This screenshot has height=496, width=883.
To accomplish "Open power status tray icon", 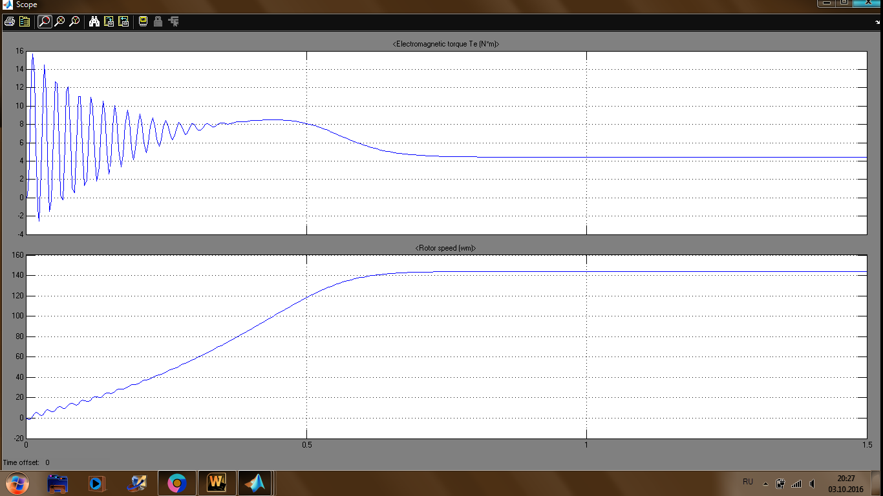I will click(780, 483).
